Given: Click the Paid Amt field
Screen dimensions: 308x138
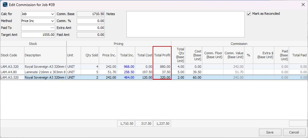Looking at the screenshot, I should [x=91, y=35].
